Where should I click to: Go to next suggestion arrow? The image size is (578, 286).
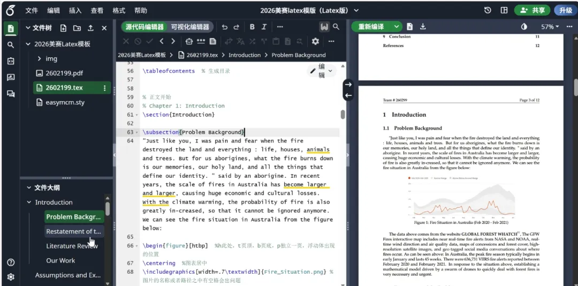click(173, 41)
